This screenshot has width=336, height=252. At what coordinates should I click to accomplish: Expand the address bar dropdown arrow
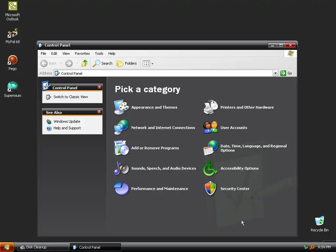[275, 73]
